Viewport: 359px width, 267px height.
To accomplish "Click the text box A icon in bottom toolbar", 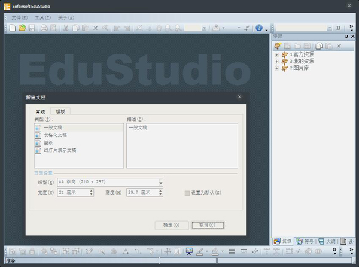I will pos(178,251).
